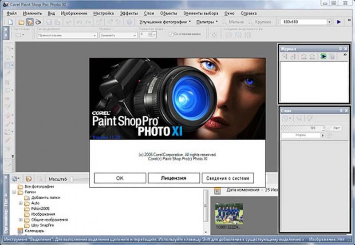
Task: Click the organizer settings gear icon
Action: coord(14,178)
